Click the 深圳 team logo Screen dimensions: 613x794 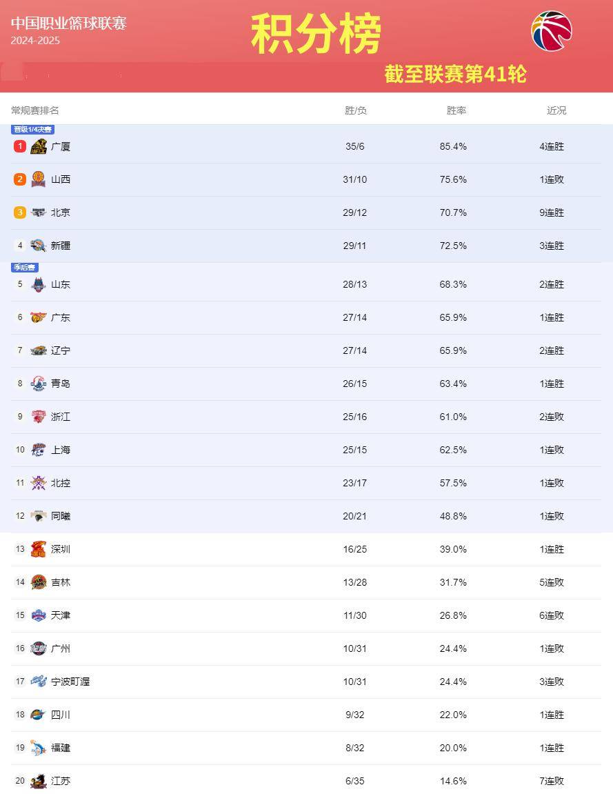click(39, 549)
